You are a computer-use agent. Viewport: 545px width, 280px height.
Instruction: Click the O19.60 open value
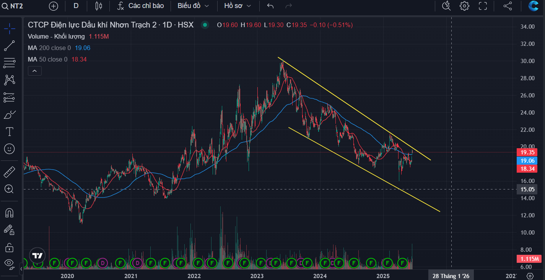point(227,25)
